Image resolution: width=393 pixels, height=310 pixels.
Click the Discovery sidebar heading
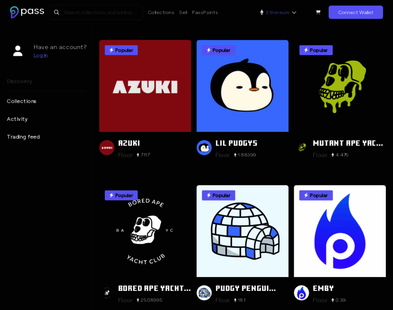20,82
